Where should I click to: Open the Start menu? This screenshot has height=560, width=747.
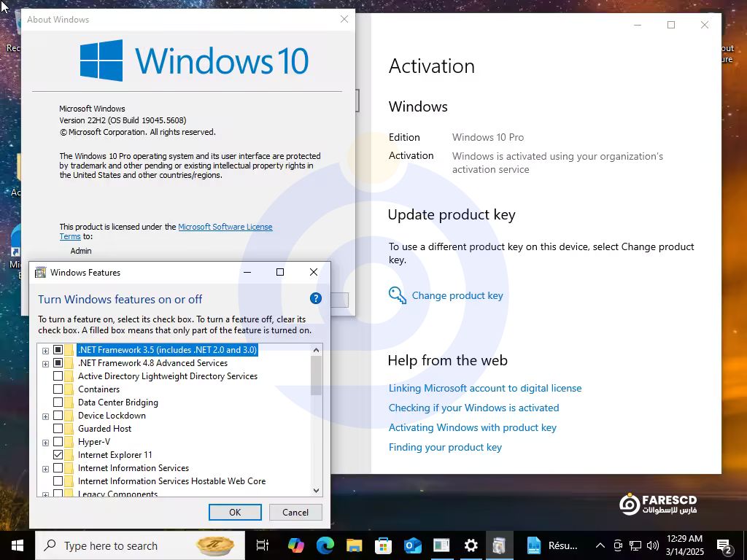(x=18, y=545)
